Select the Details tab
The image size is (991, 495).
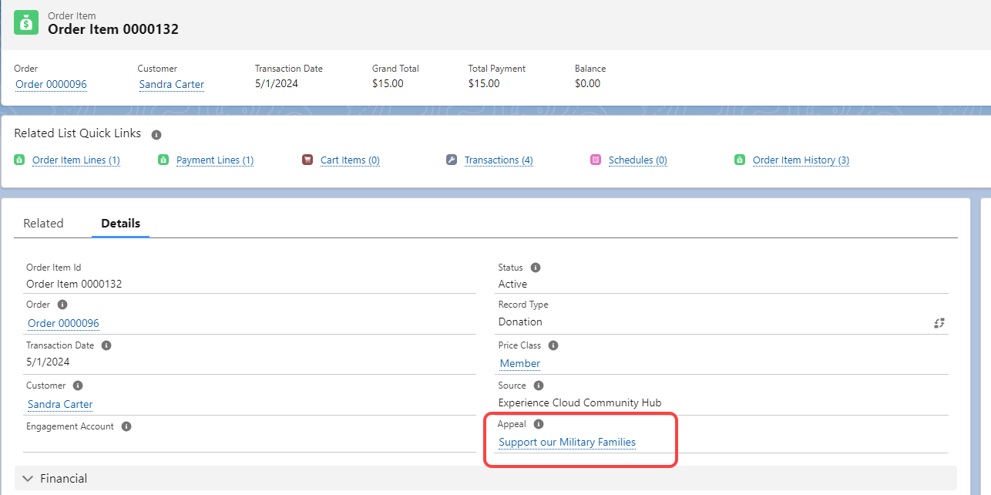click(121, 224)
